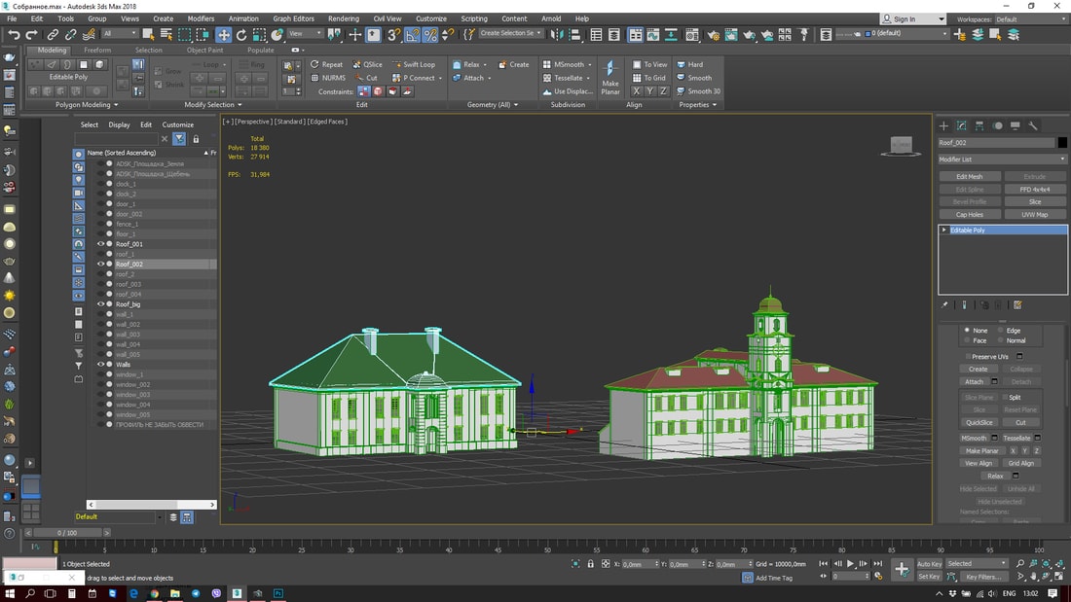The height and width of the screenshot is (602, 1071).
Task: Expand the Editable Poly modifier stack entry
Action: coord(943,230)
